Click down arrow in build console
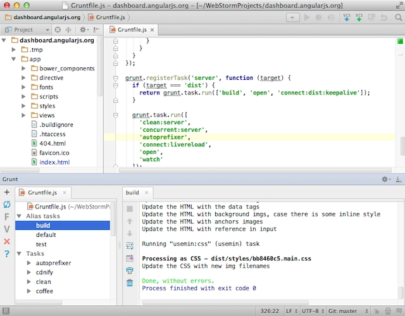This screenshot has width=405, height=316. pyautogui.click(x=130, y=234)
